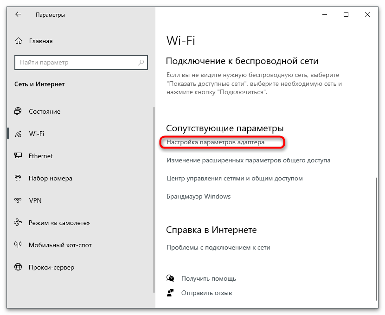Focus the Найти параметр search field
The width and height of the screenshot is (385, 315).
[81, 63]
